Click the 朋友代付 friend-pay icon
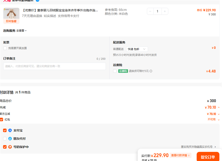The height and width of the screenshot is (161, 222). [x=10, y=139]
